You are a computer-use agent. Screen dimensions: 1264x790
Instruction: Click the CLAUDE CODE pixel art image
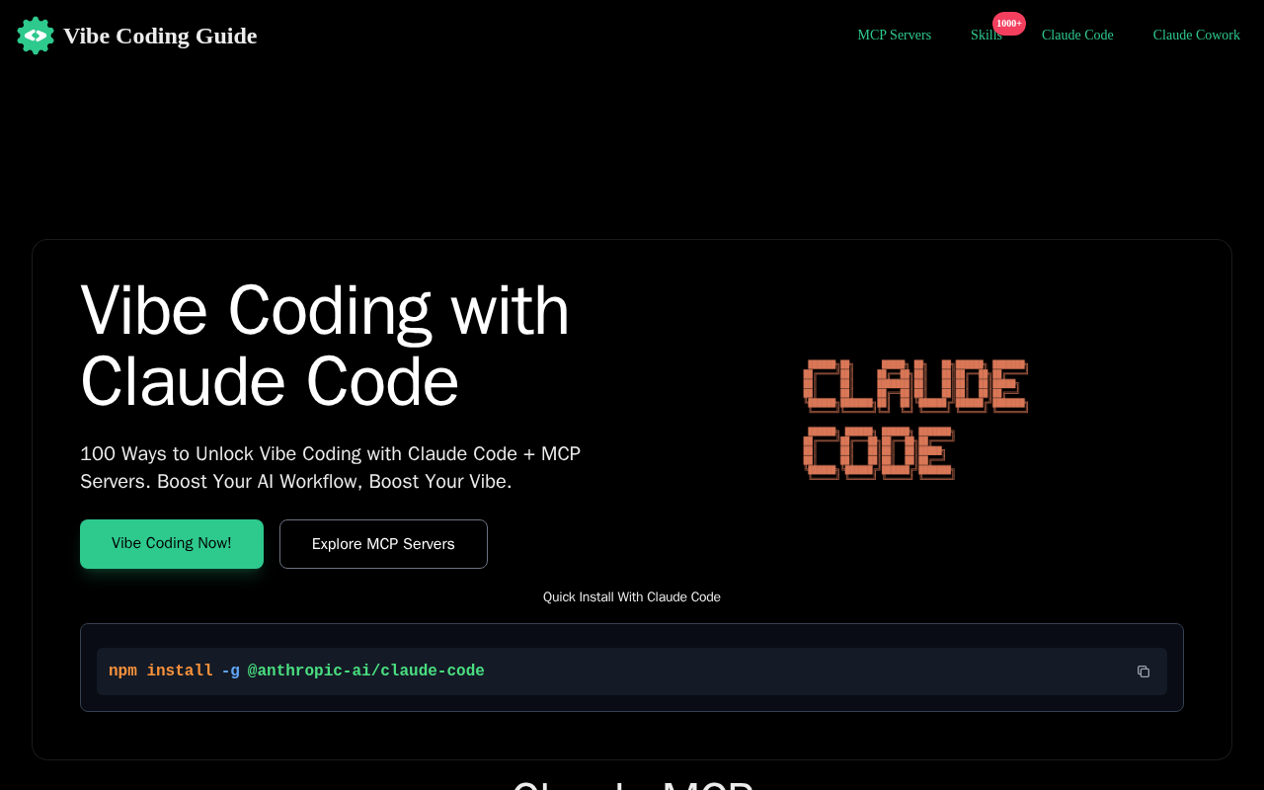click(x=915, y=420)
